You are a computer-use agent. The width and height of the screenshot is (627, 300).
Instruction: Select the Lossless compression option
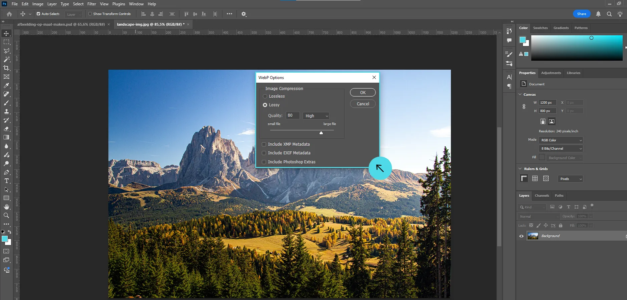tap(265, 96)
